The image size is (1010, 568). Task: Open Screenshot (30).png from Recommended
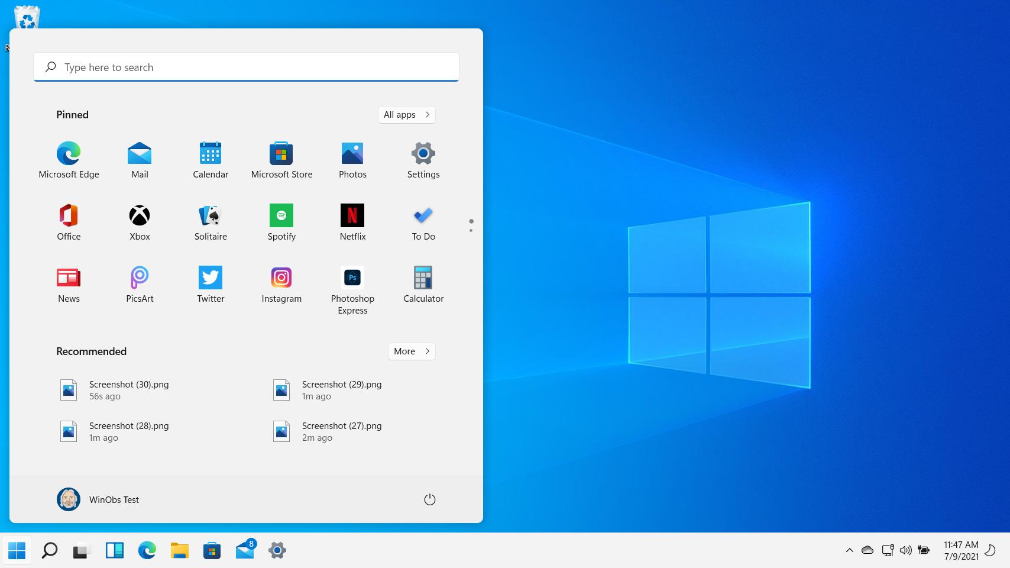pyautogui.click(x=129, y=389)
